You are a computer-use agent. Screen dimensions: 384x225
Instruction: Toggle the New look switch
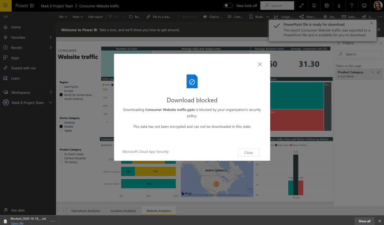click(x=228, y=6)
